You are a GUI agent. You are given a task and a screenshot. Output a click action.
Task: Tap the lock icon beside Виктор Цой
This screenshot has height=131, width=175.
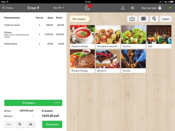[x=160, y=8]
